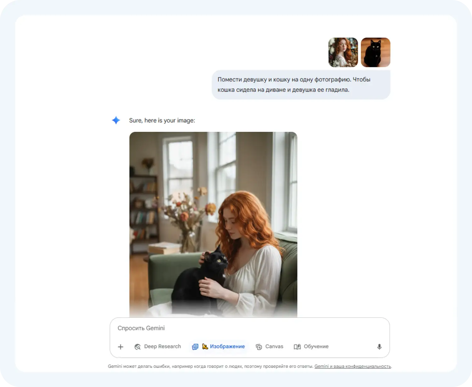
Task: Activate the microphone for voice input
Action: click(379, 347)
